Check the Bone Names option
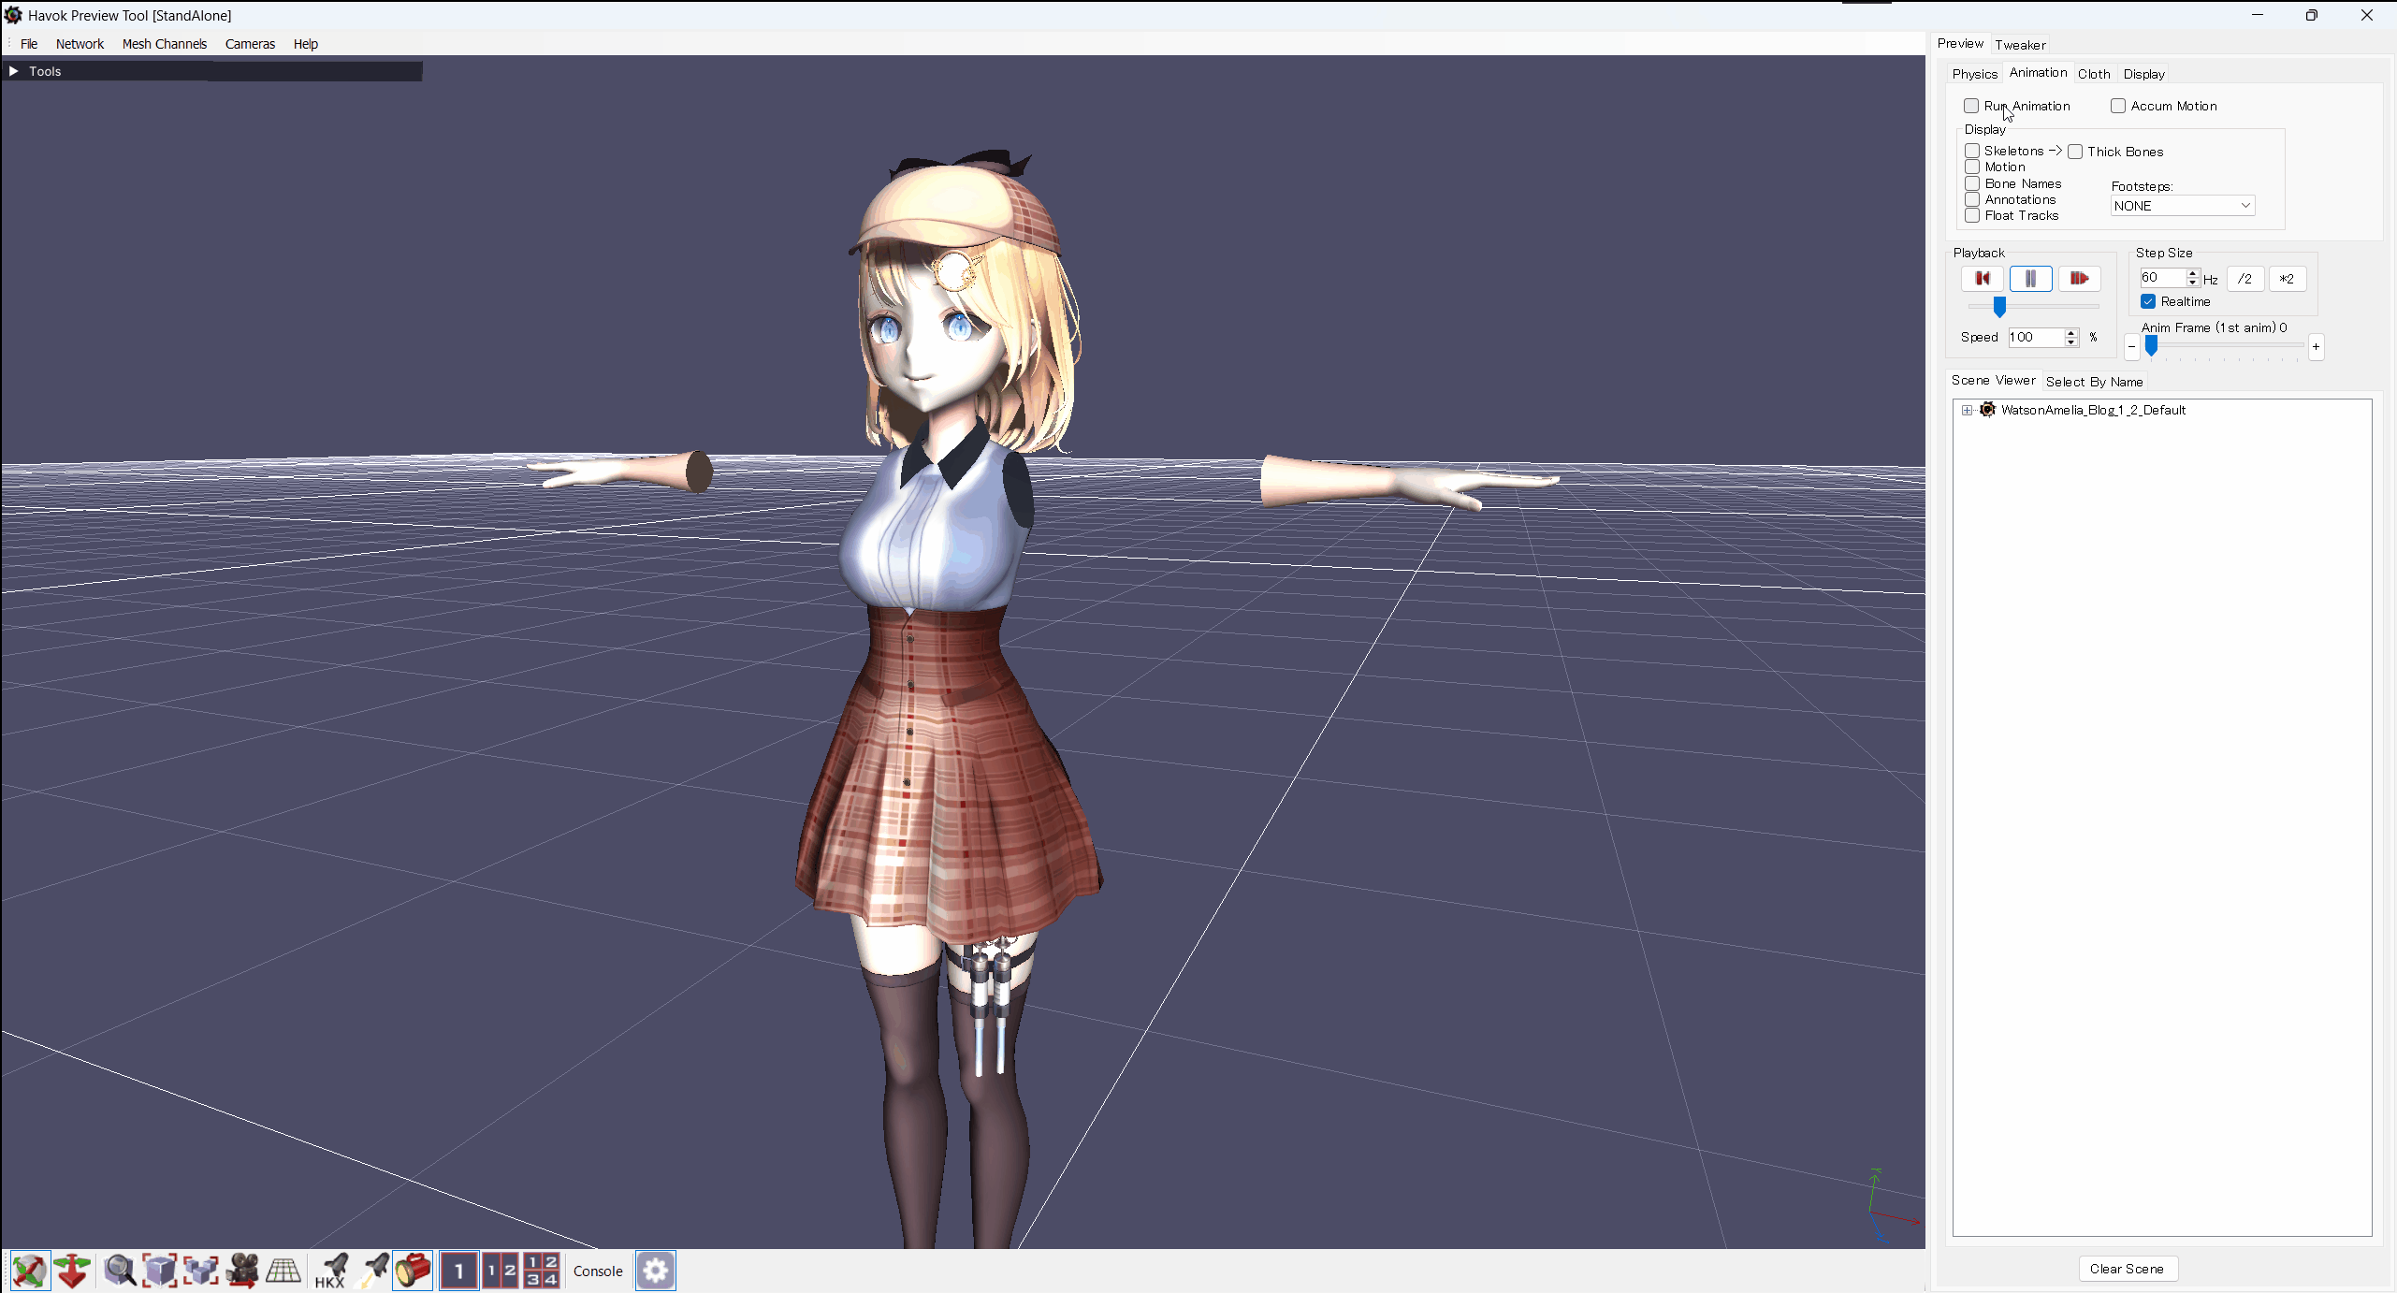This screenshot has height=1293, width=2397. [x=1972, y=183]
